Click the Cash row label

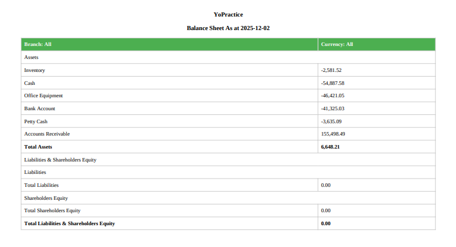point(30,83)
